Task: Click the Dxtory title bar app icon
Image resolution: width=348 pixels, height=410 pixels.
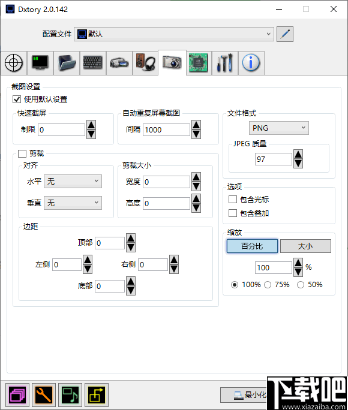Action: tap(10, 9)
